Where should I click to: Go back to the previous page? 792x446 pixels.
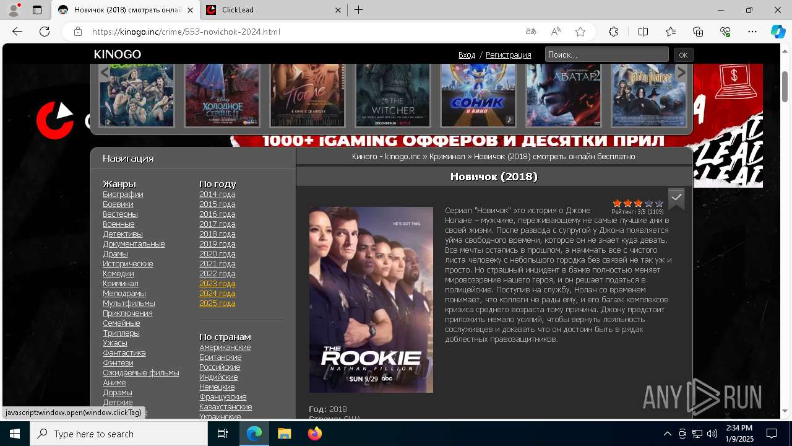[17, 32]
